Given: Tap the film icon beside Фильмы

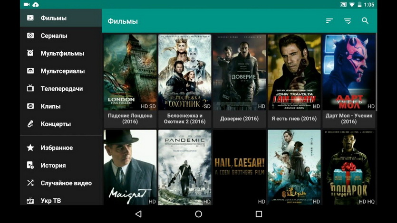Looking at the screenshot, I should pos(30,18).
